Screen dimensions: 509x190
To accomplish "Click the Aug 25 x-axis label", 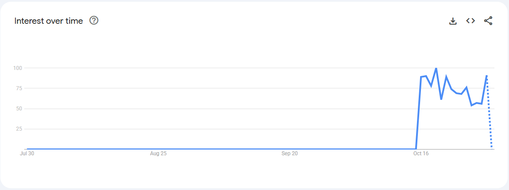I will click(158, 153).
